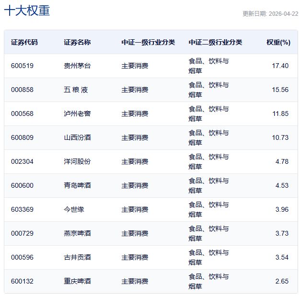Click the 权重(%) column header

click(x=278, y=42)
